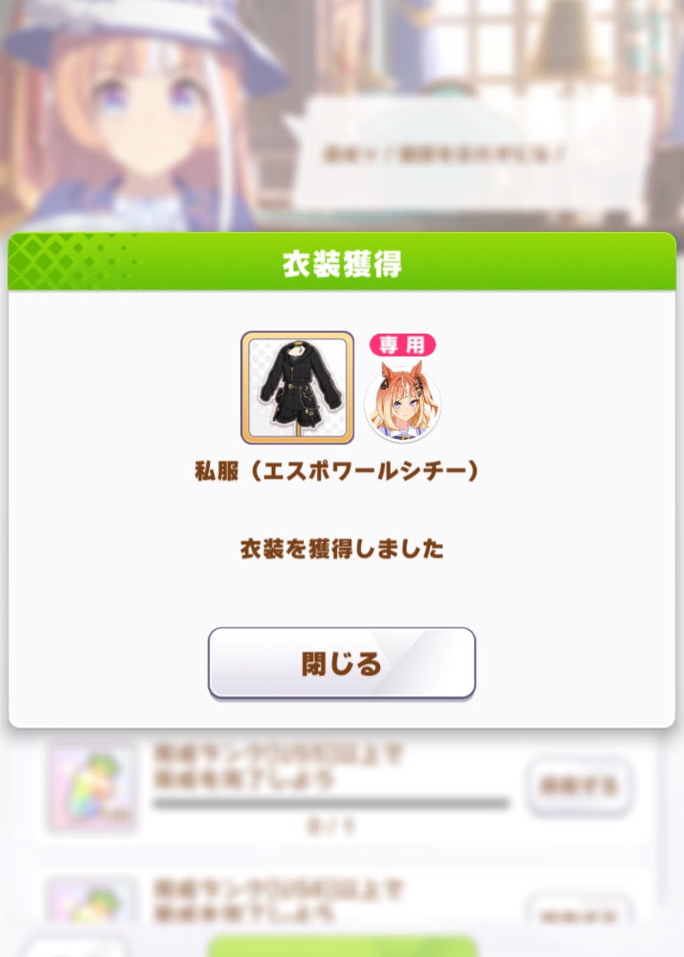Click the first mission row's blurred button
The width and height of the screenshot is (684, 957).
(x=577, y=785)
